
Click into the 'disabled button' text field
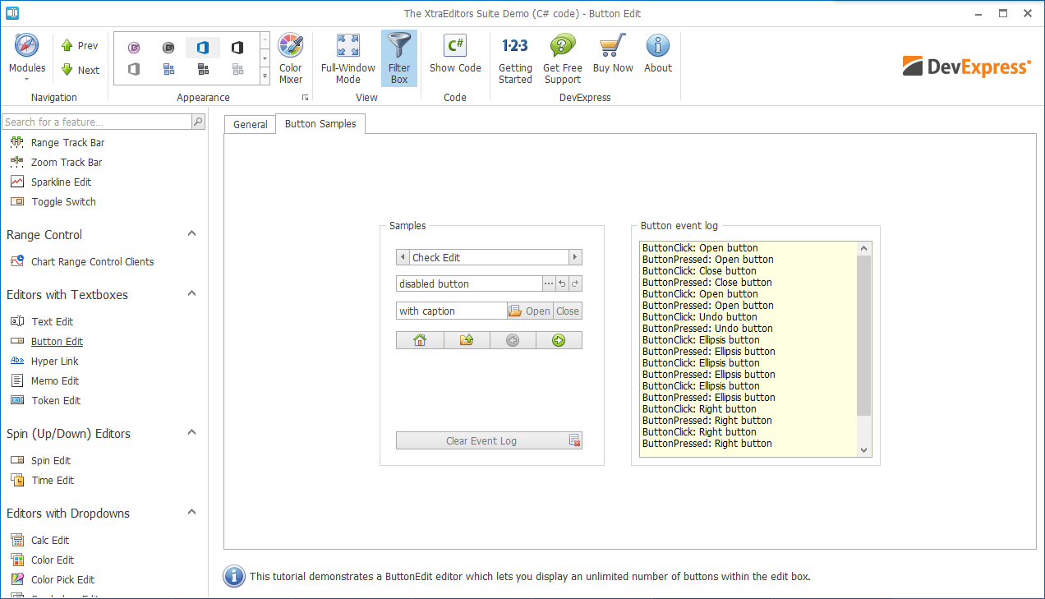click(469, 283)
